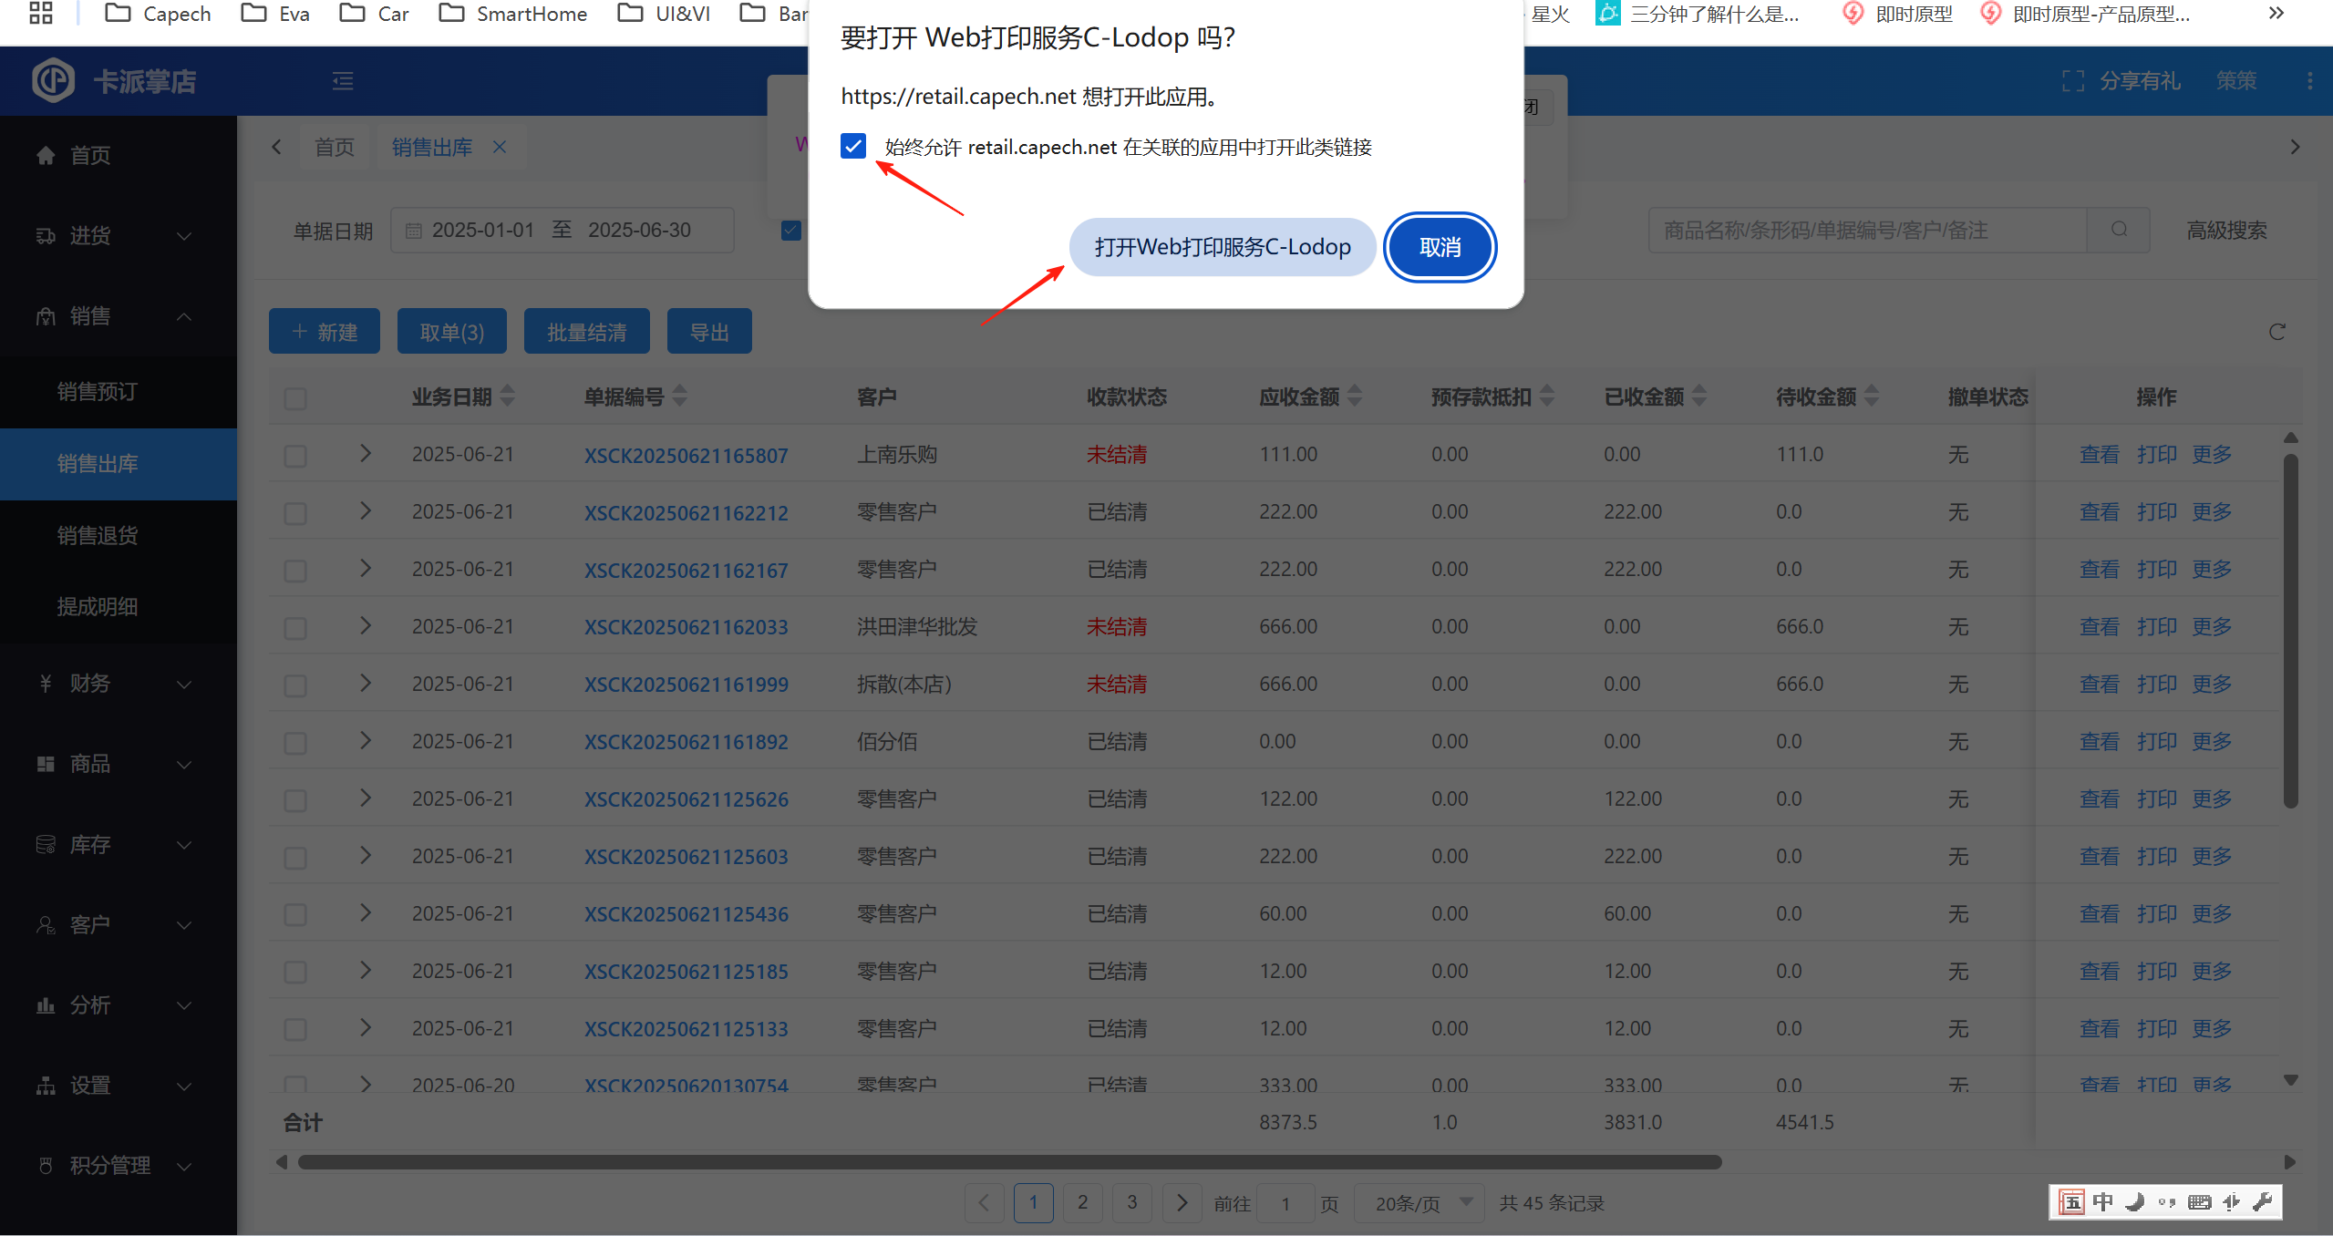
Task: Click 打开Web打印服务C-Lodop button
Action: (x=1222, y=247)
